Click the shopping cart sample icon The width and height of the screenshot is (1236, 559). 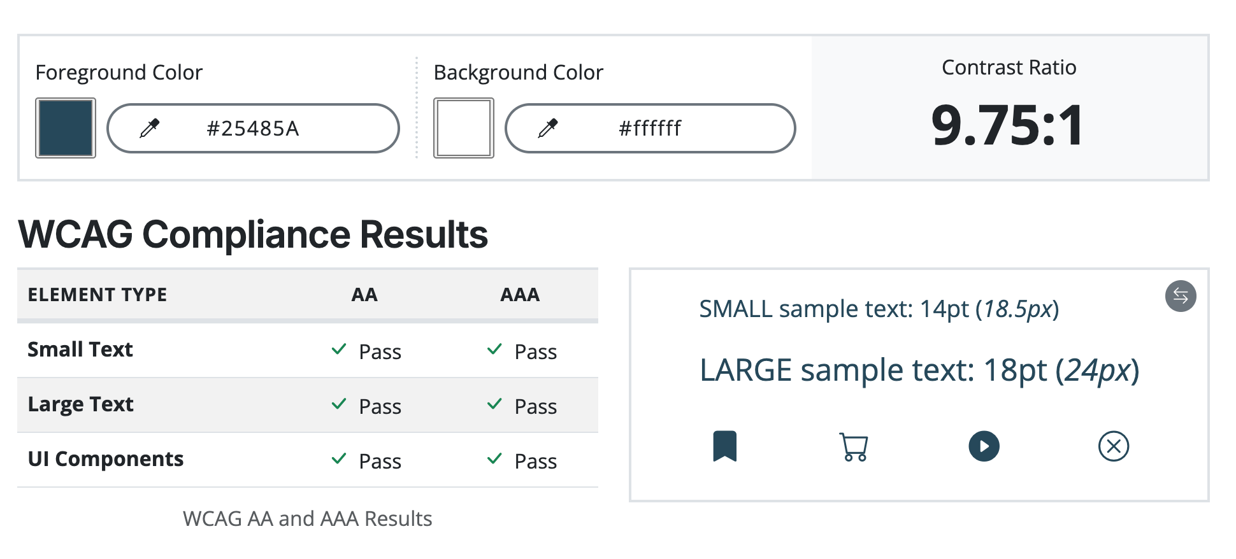click(x=854, y=446)
